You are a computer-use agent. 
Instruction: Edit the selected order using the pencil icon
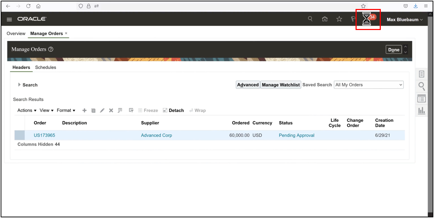click(x=102, y=110)
